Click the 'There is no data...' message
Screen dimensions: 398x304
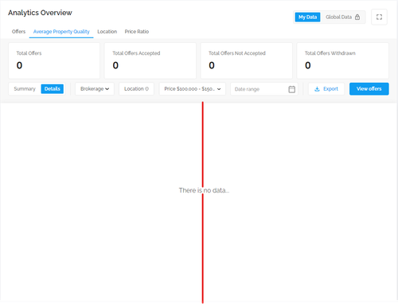pyautogui.click(x=204, y=190)
